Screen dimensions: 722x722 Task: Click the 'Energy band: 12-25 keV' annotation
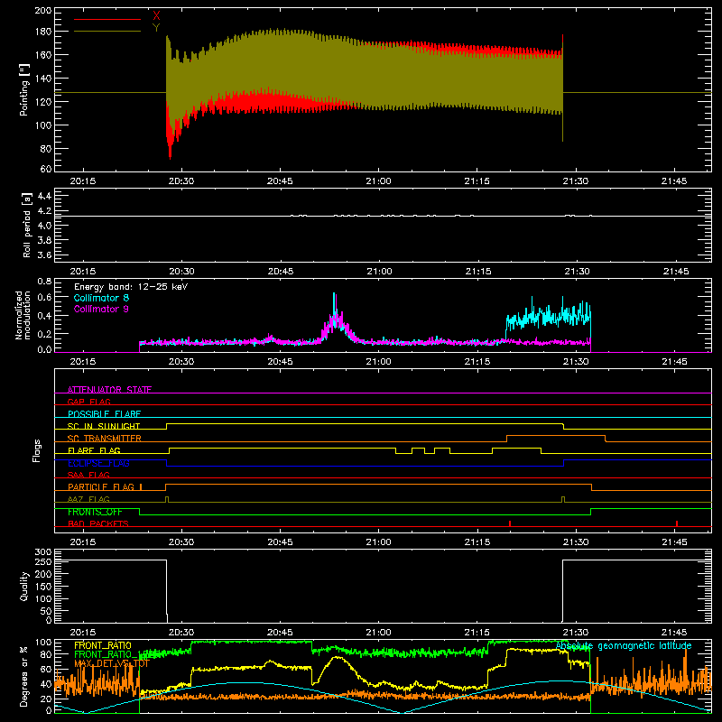point(131,287)
